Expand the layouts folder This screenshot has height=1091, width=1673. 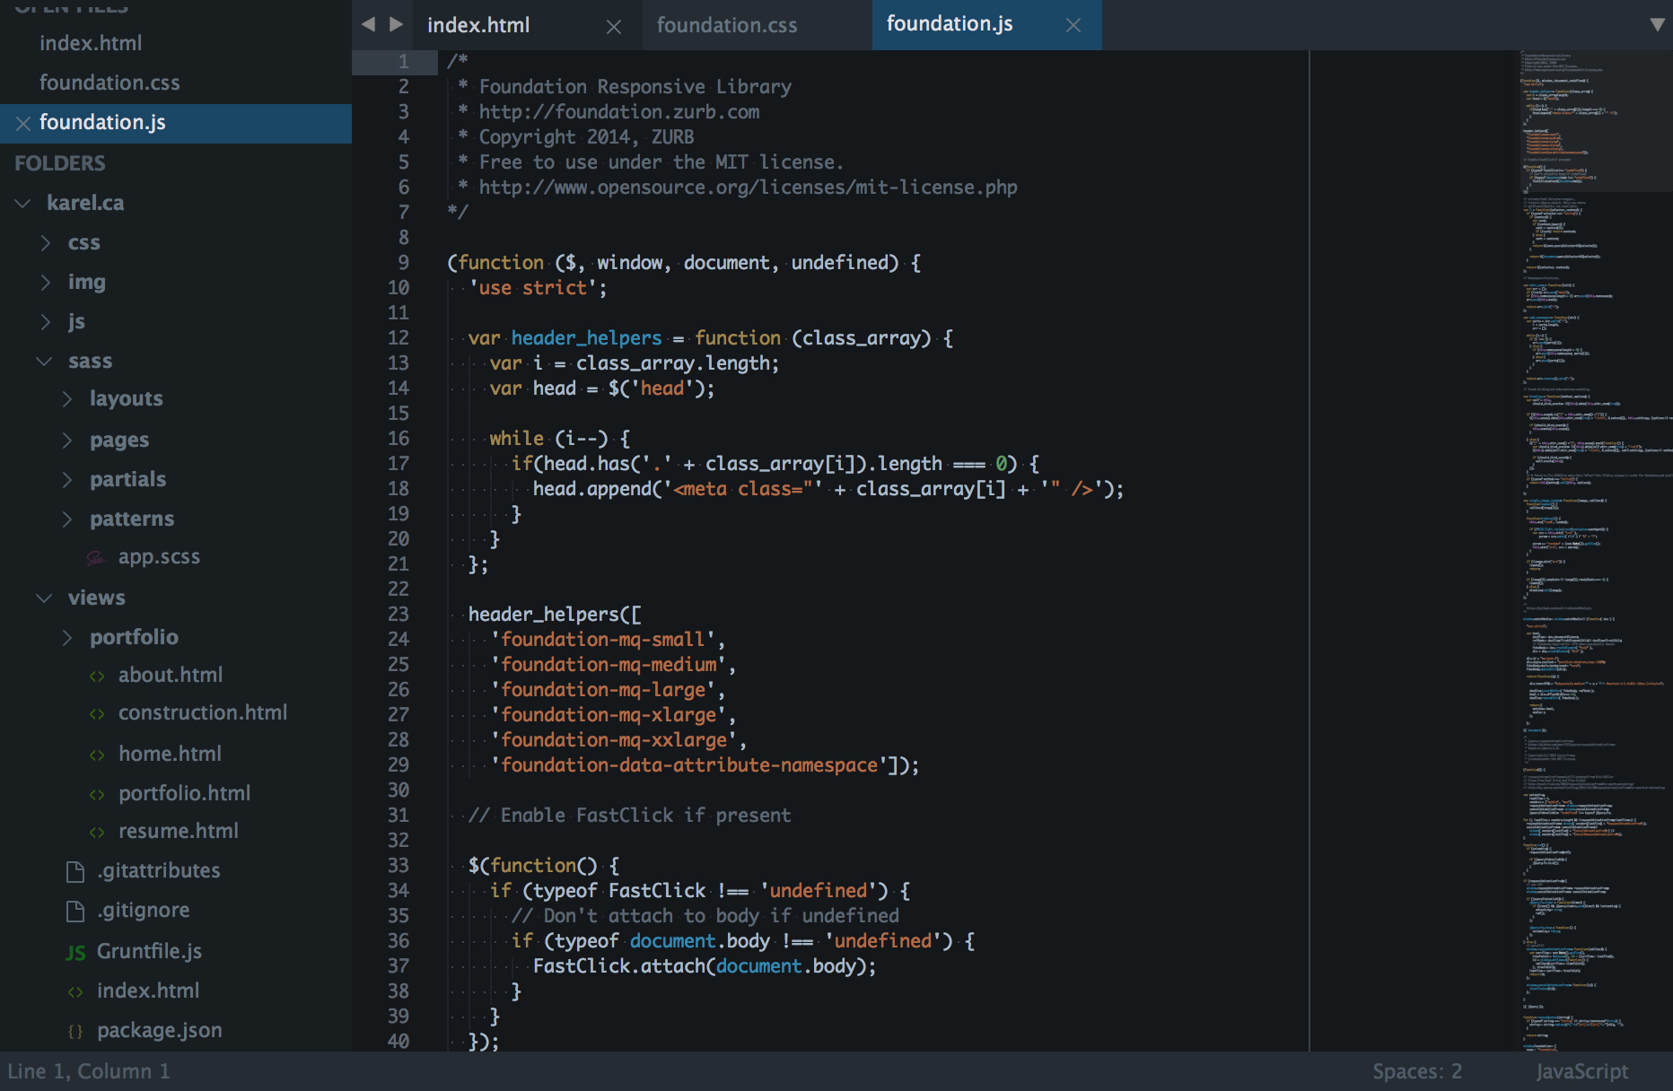[x=66, y=398]
